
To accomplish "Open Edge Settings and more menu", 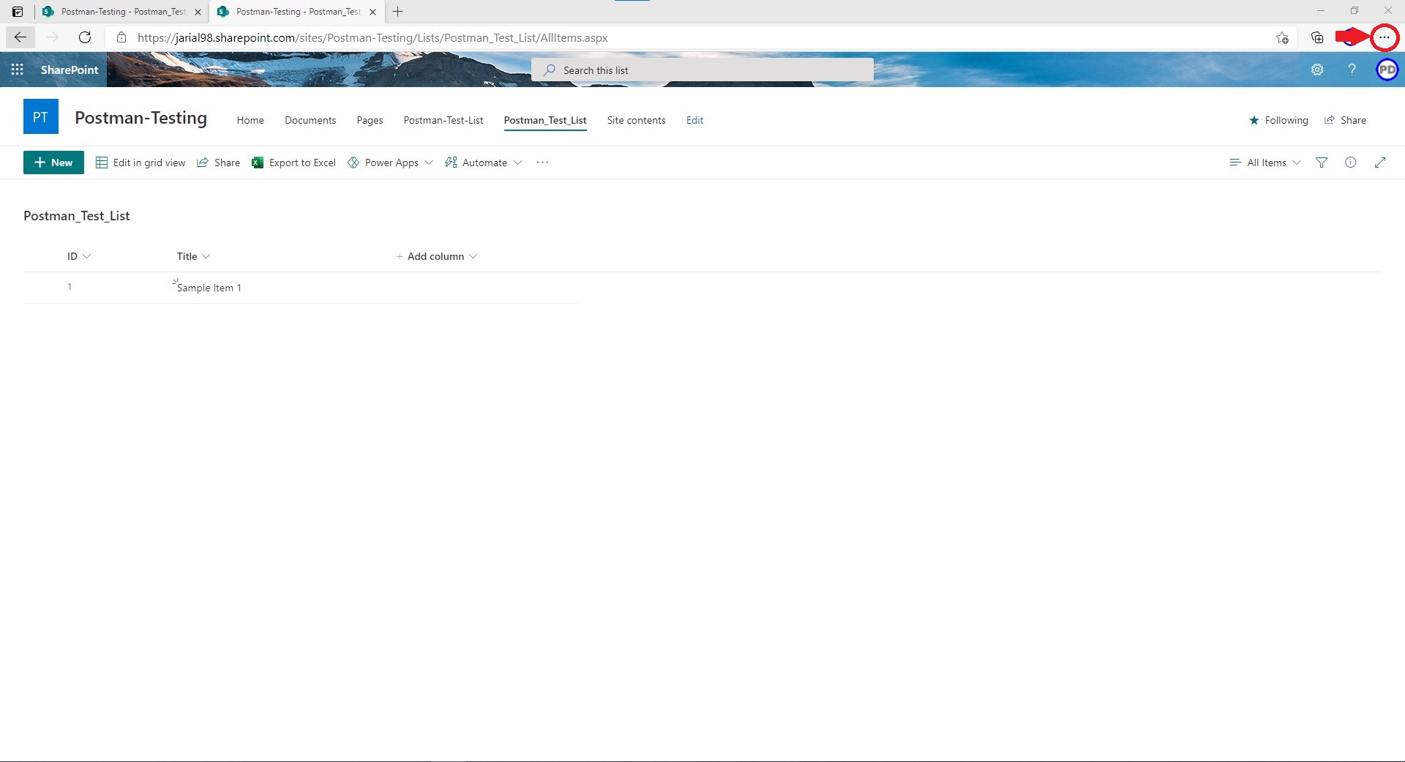I will pyautogui.click(x=1384, y=37).
